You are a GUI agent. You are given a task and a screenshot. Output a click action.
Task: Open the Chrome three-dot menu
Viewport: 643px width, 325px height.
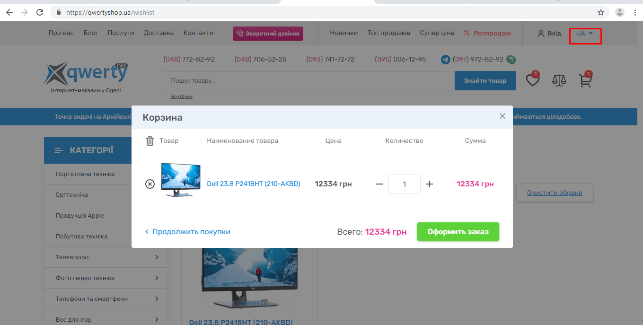coord(635,12)
